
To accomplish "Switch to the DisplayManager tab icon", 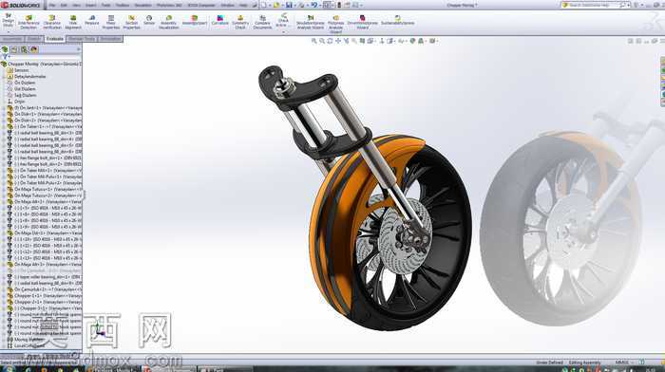I will point(34,49).
